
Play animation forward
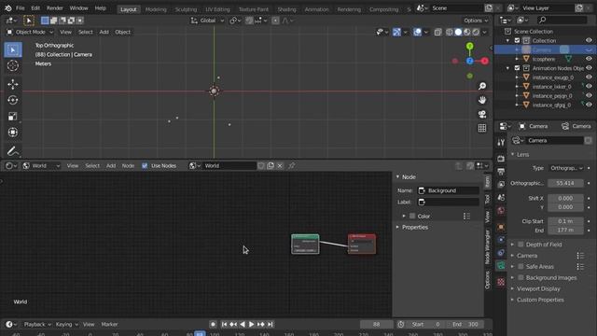click(251, 324)
